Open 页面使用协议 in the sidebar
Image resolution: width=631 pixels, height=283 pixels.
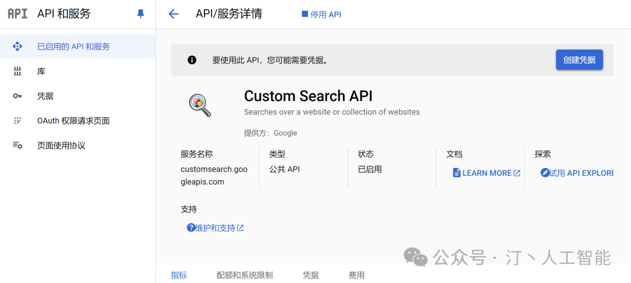(78, 145)
